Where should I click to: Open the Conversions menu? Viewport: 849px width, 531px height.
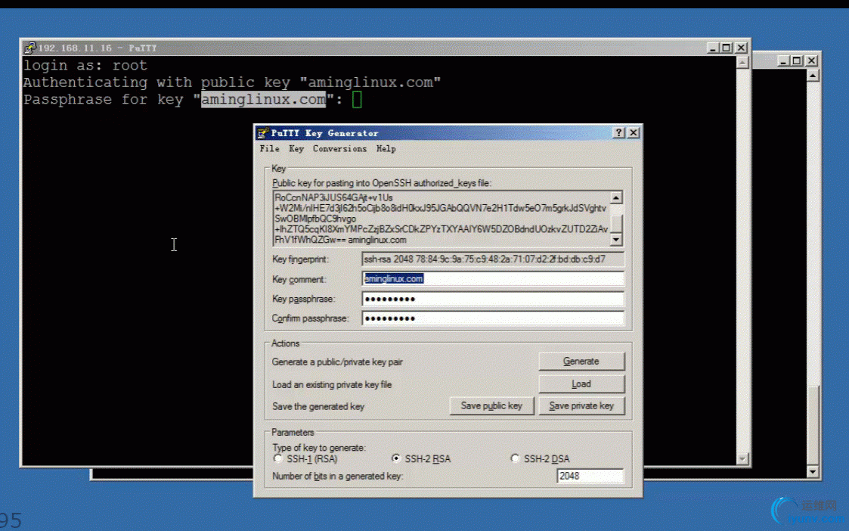tap(339, 148)
